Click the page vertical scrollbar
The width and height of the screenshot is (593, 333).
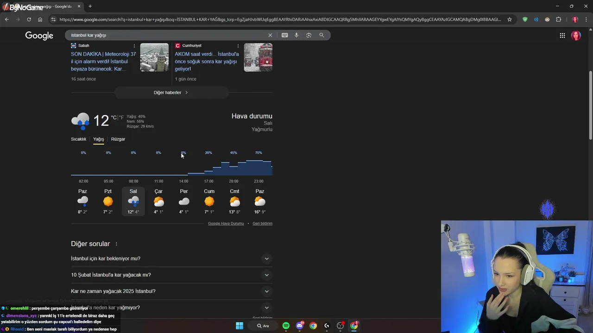(590, 105)
